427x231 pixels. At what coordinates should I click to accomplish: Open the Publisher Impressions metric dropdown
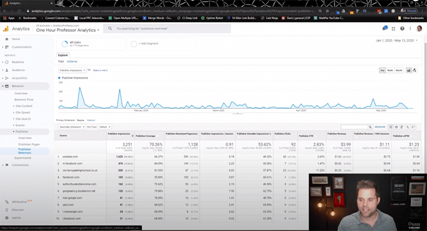coord(72,69)
